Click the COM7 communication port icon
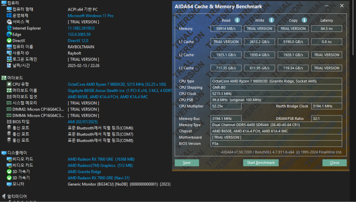 tap(9, 134)
